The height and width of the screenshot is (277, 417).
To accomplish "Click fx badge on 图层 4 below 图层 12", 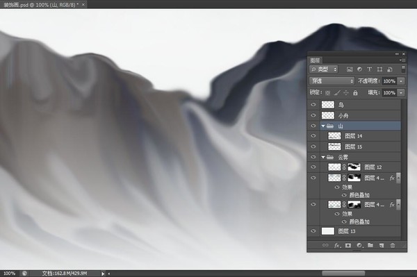I will click(x=392, y=178).
